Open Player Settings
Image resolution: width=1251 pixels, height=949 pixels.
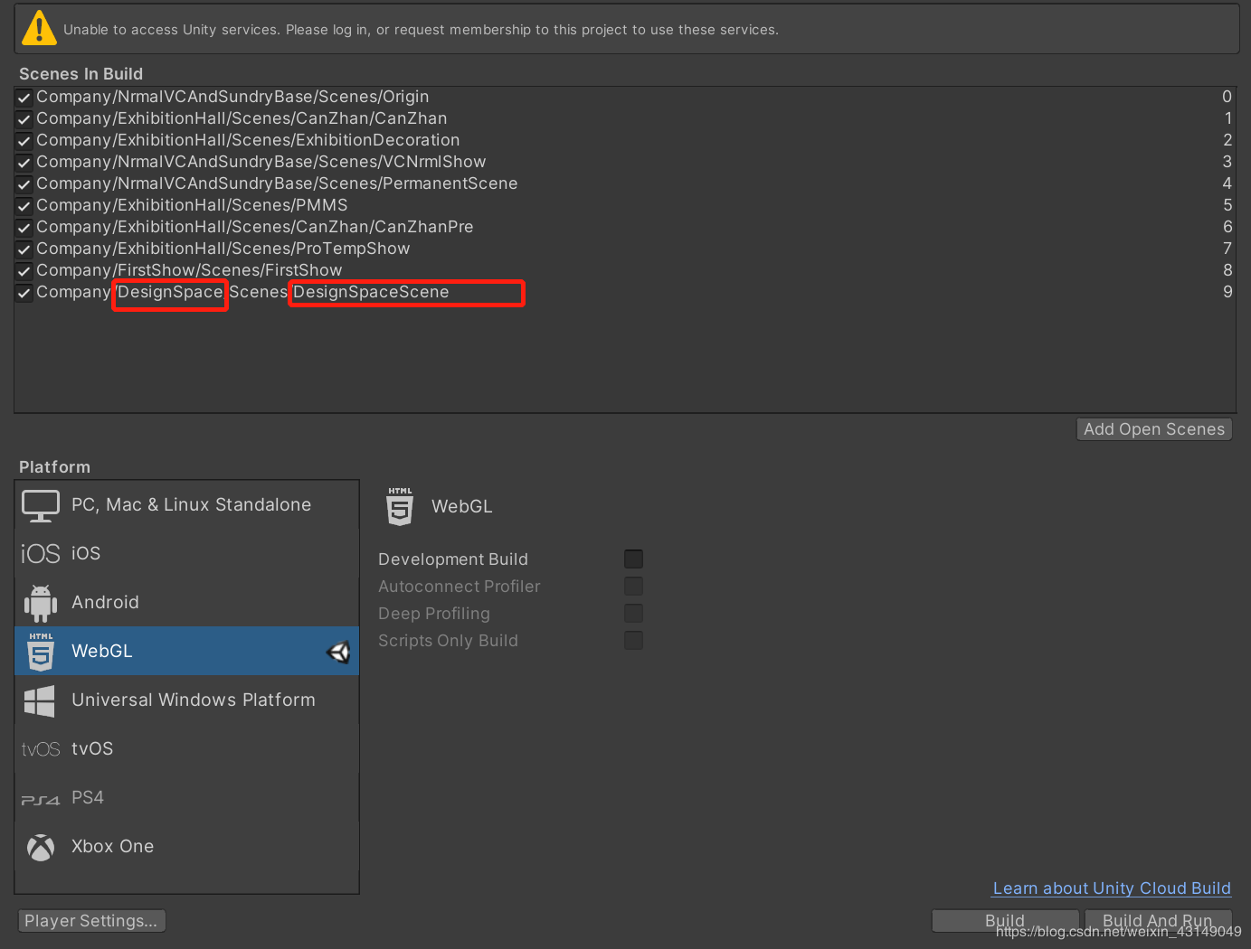pos(91,921)
